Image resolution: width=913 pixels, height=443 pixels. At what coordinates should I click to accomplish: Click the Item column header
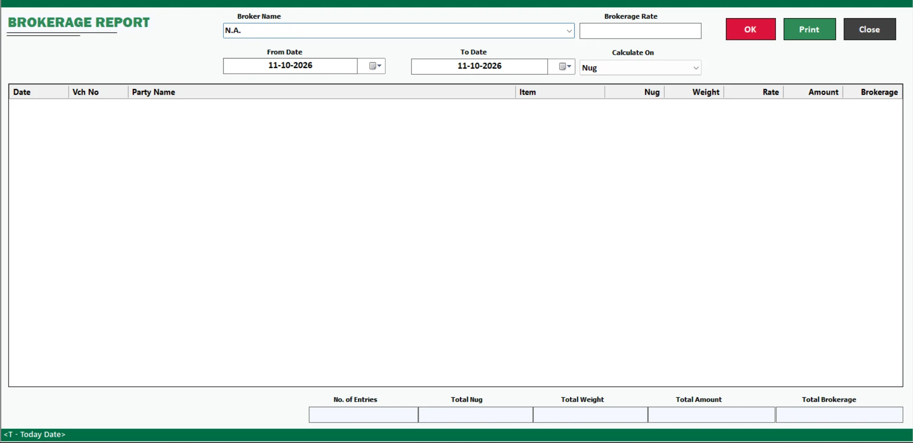560,92
